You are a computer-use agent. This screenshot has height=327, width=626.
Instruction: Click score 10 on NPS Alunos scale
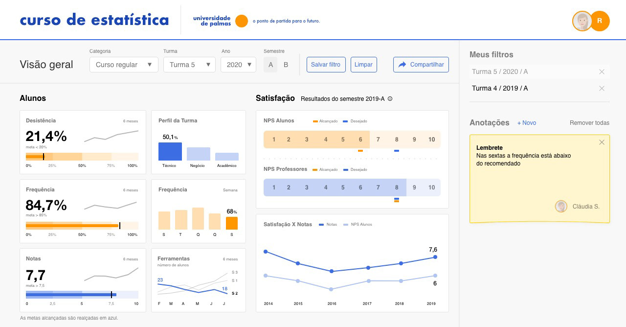point(432,140)
